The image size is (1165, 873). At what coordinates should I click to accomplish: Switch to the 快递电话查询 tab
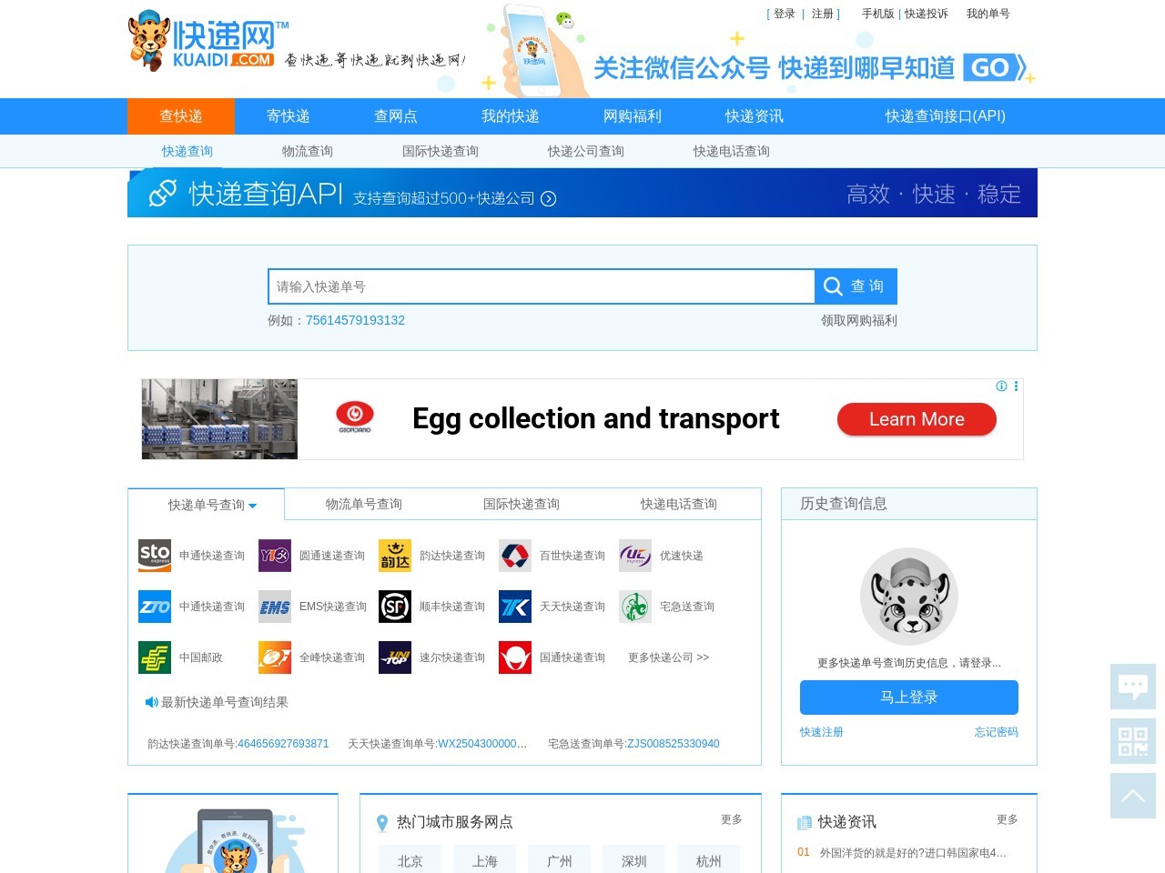pyautogui.click(x=679, y=505)
